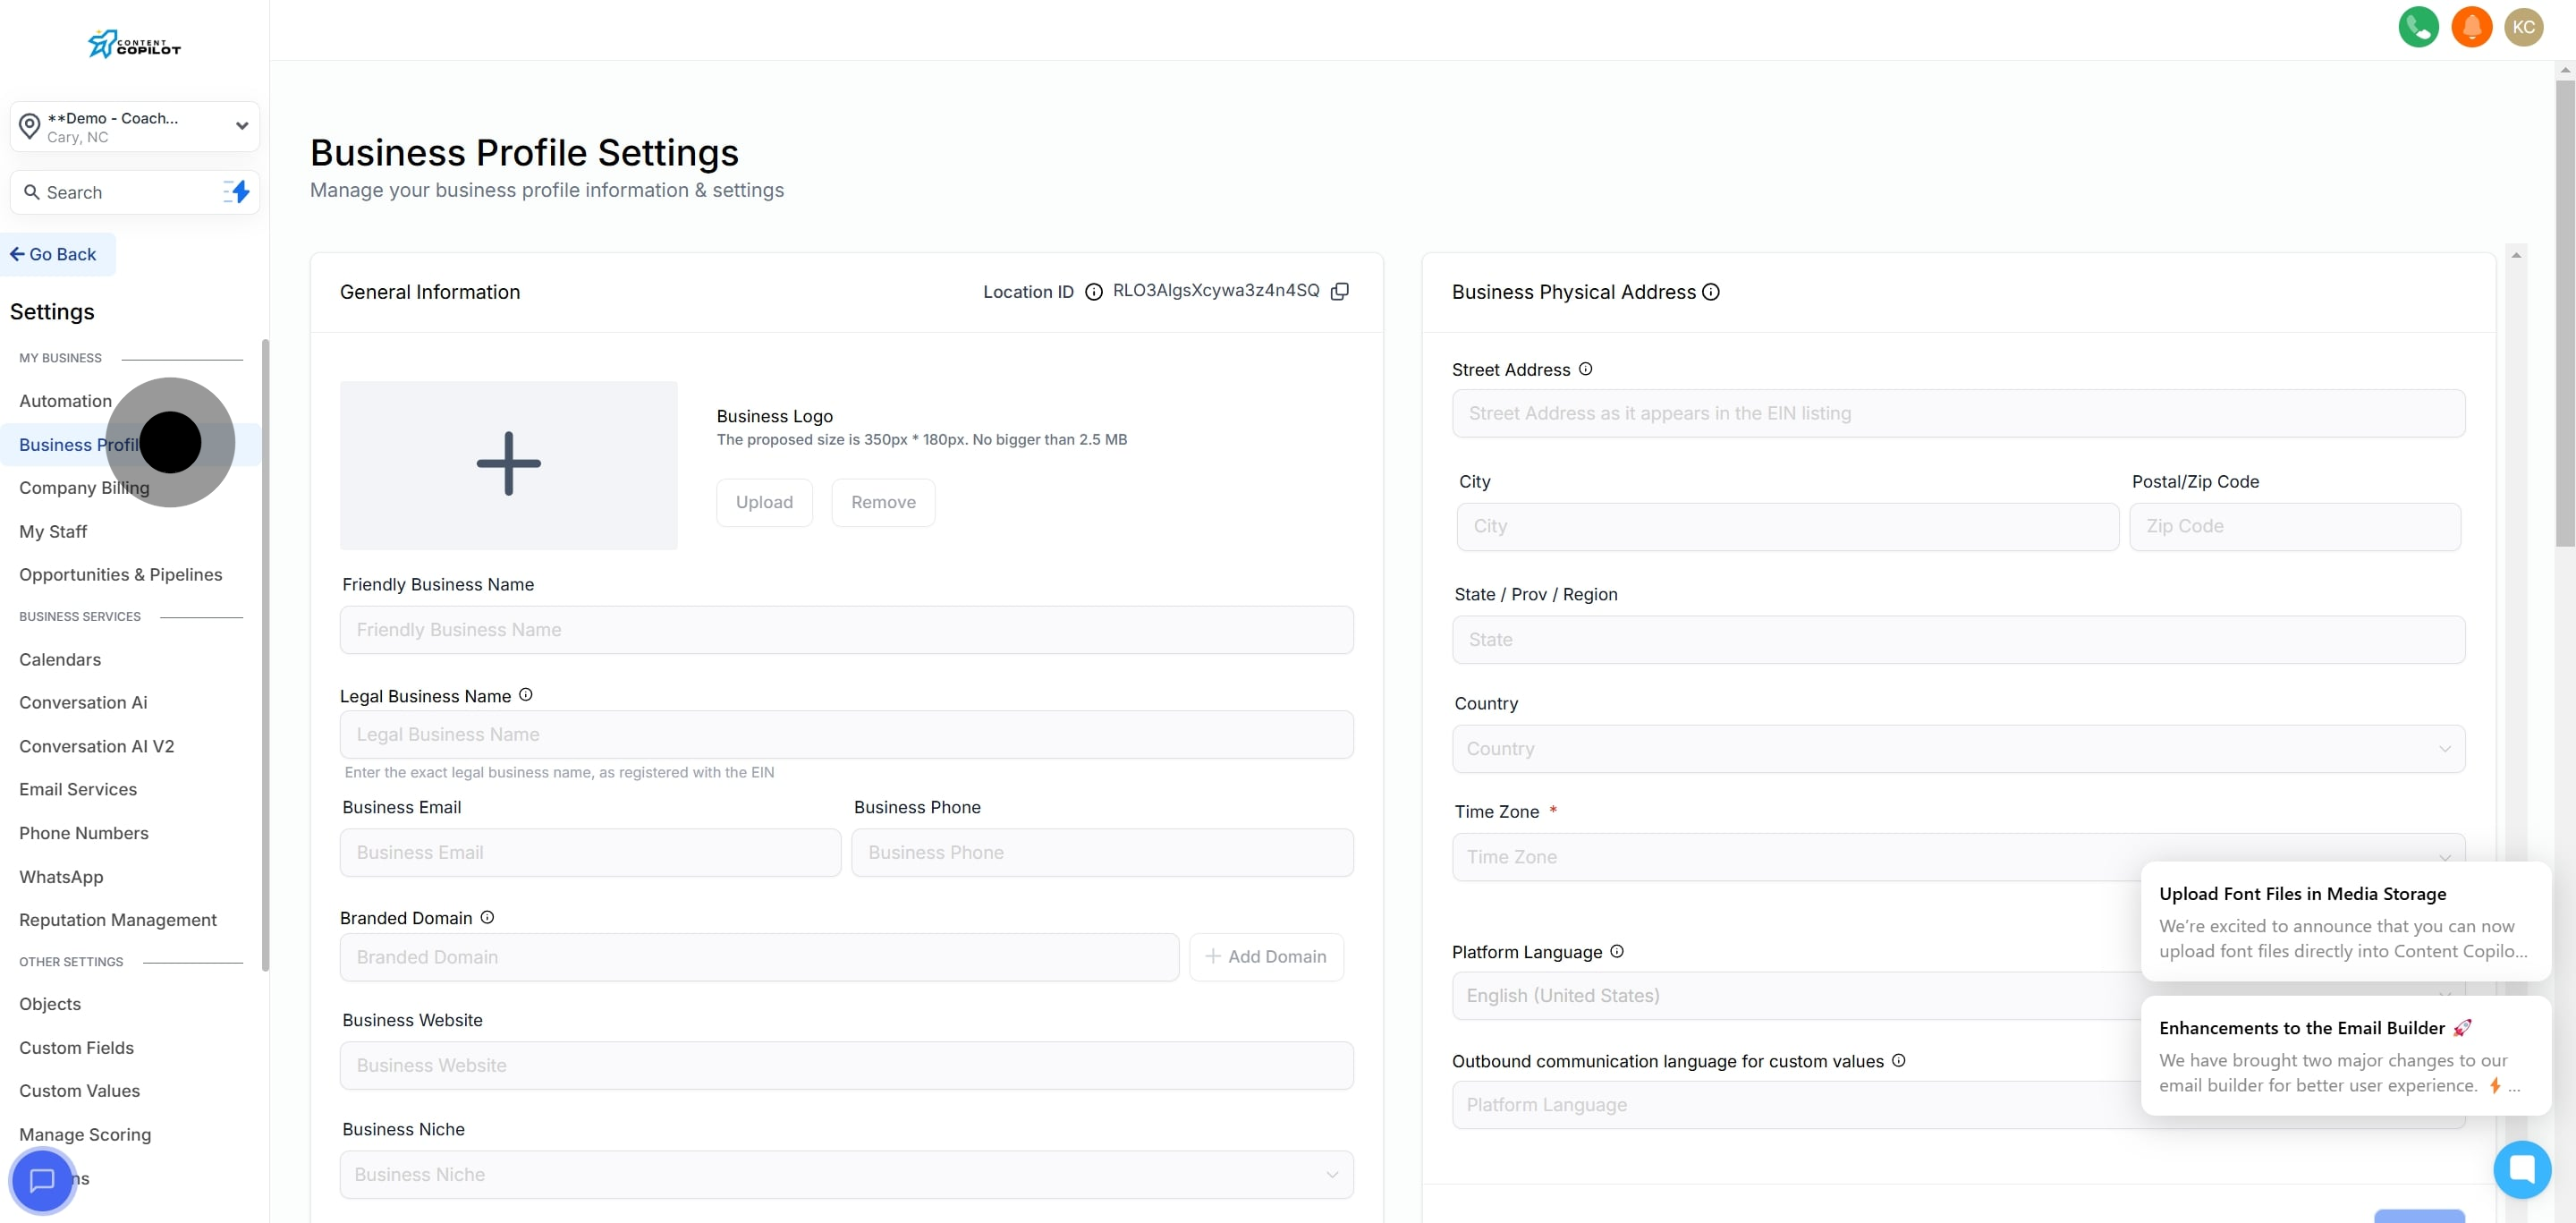Click info icon beside Business Physical Address

click(1711, 292)
